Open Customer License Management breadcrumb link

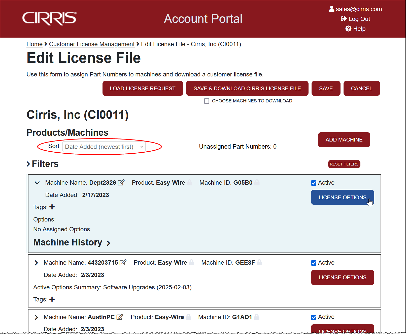[92, 44]
